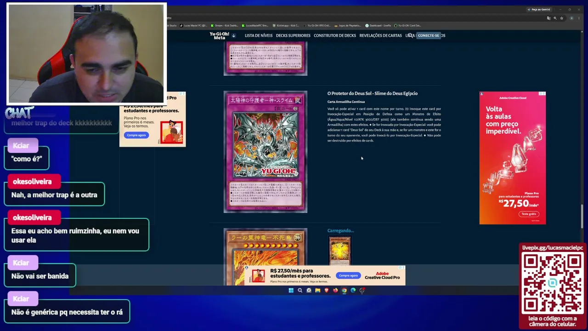Open the Lista de Níveis menu
588x331 pixels.
pos(259,35)
